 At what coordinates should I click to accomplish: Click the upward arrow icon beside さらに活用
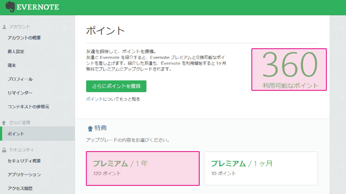tap(4, 123)
